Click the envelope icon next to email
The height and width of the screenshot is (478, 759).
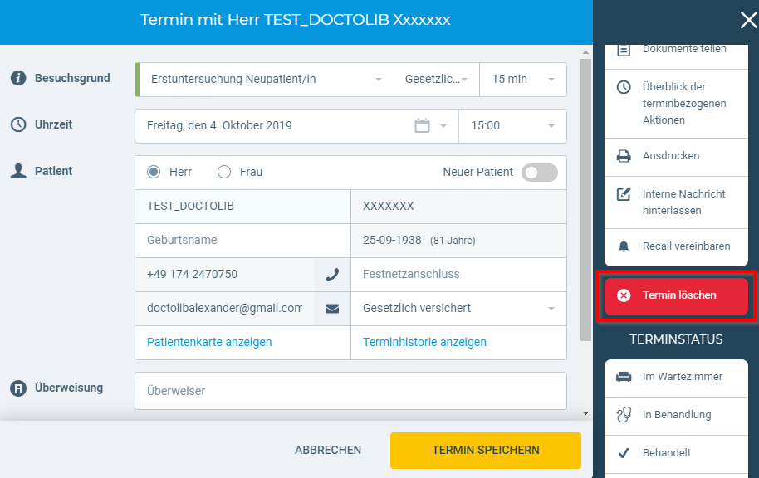point(332,309)
